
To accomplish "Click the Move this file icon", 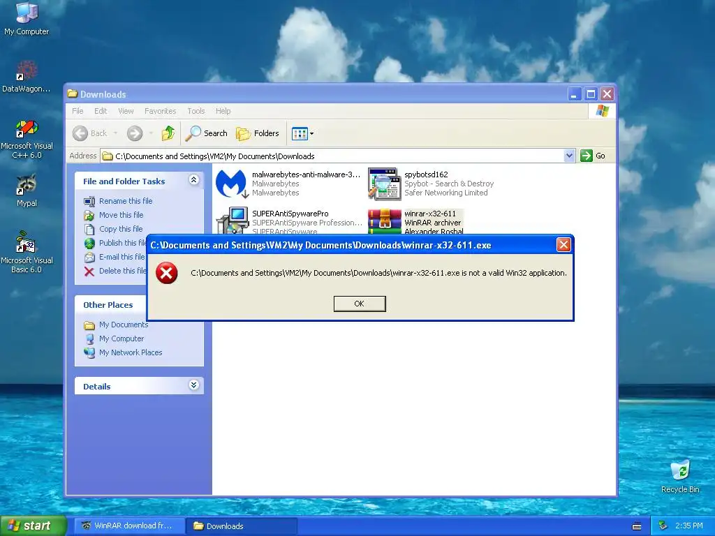I will pos(89,215).
